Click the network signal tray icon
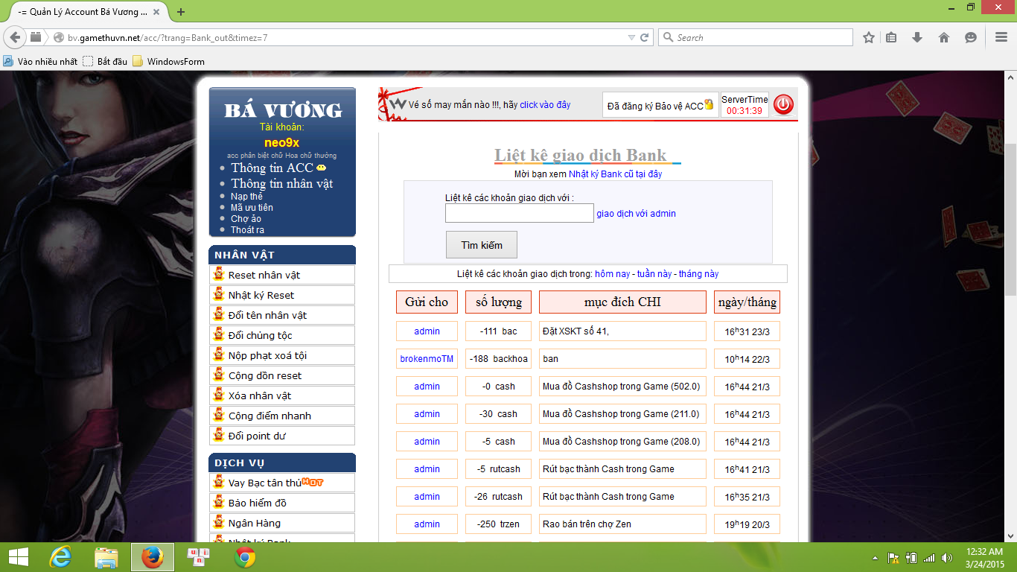 point(929,558)
